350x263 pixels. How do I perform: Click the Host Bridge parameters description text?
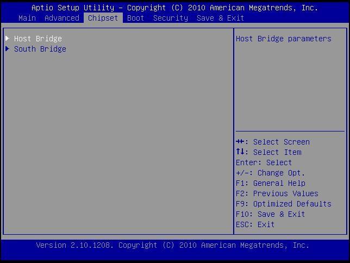click(283, 39)
